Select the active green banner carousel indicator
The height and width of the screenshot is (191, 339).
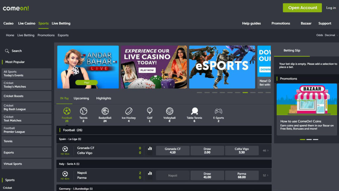245,93
